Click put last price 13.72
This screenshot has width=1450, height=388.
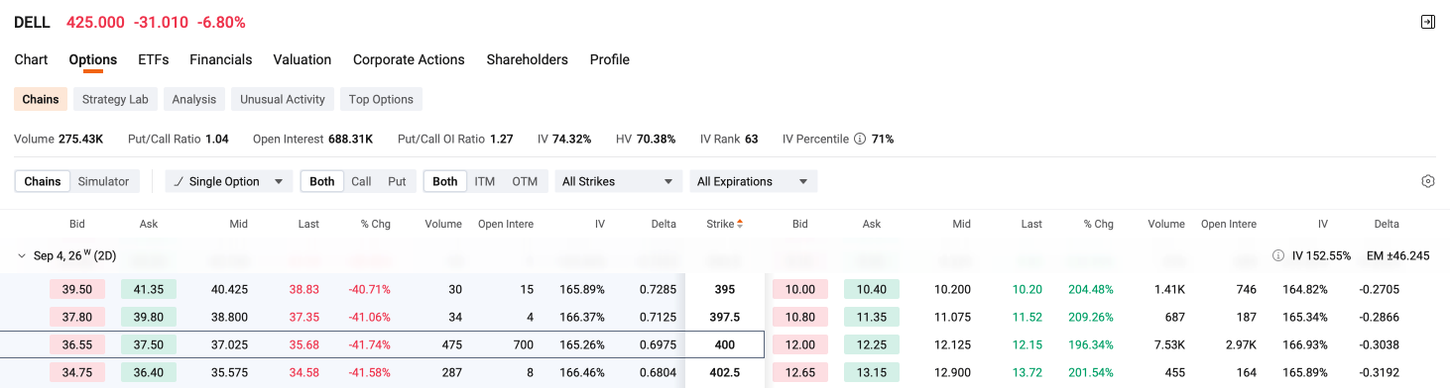pyautogui.click(x=1027, y=372)
